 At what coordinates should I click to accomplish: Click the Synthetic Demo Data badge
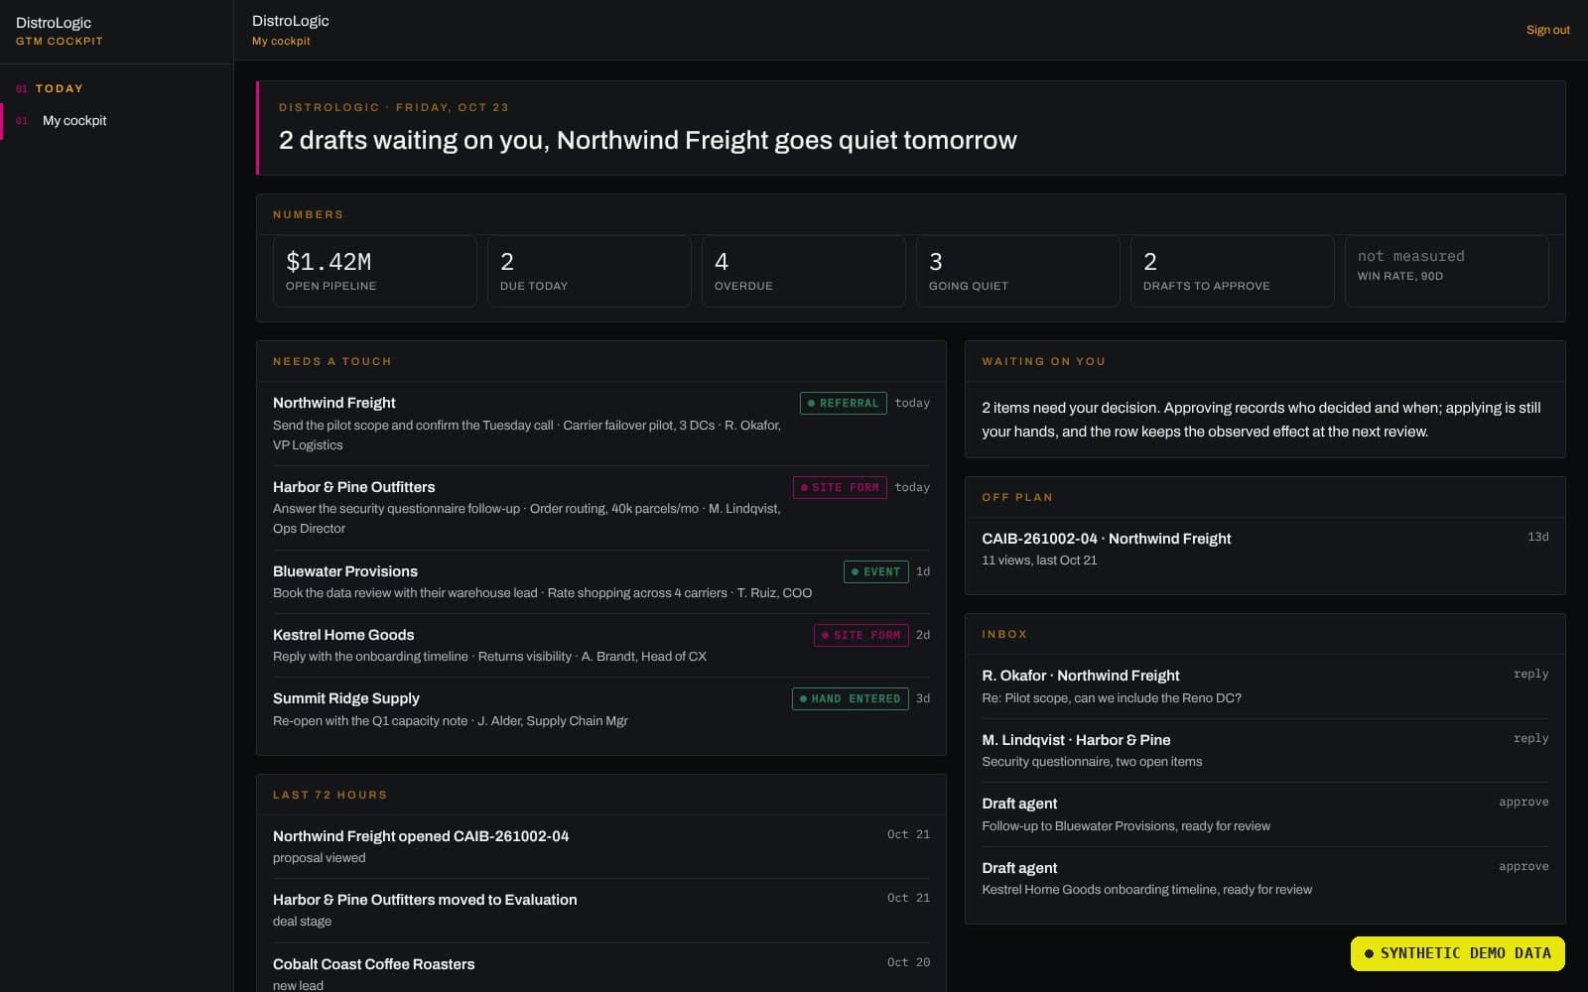[x=1457, y=953]
